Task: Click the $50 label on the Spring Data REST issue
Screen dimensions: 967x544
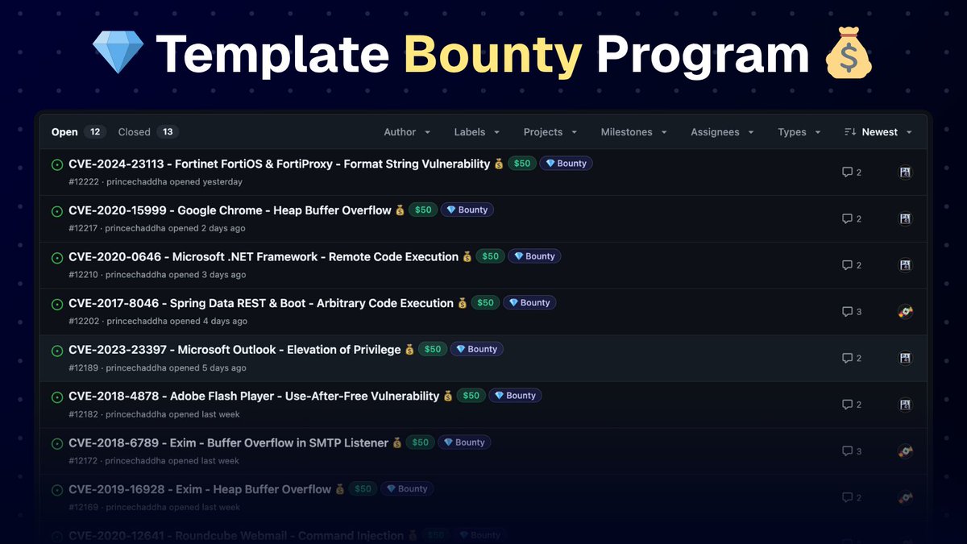Action: [x=485, y=303]
